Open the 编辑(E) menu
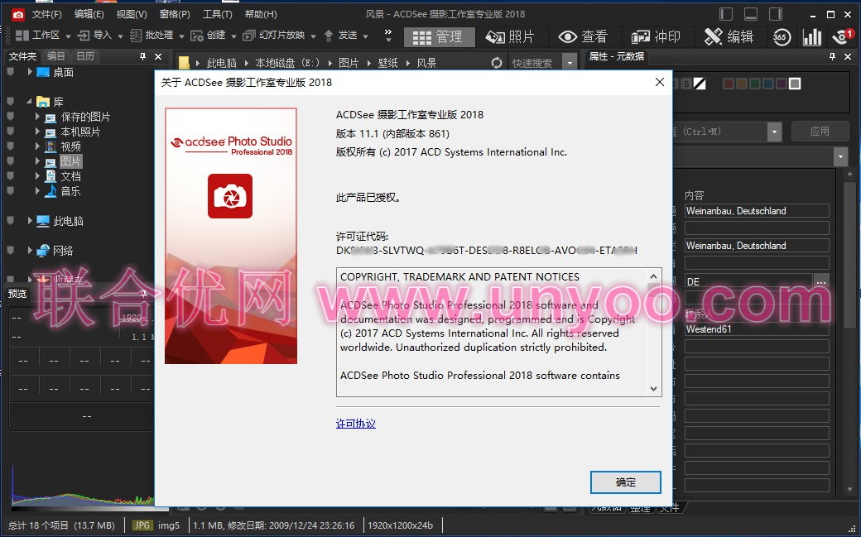 pyautogui.click(x=89, y=14)
